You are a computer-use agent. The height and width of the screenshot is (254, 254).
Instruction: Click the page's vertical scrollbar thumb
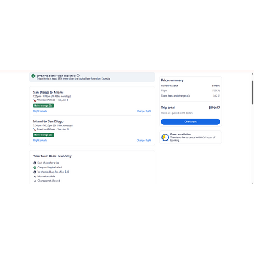[x=252, y=93]
